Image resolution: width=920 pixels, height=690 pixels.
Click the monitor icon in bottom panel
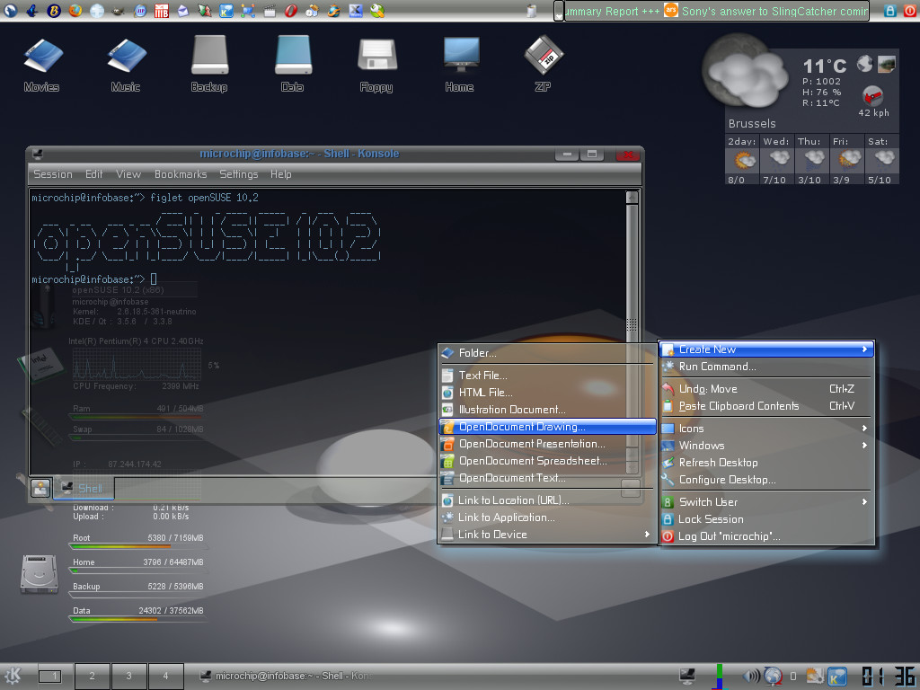point(687,677)
